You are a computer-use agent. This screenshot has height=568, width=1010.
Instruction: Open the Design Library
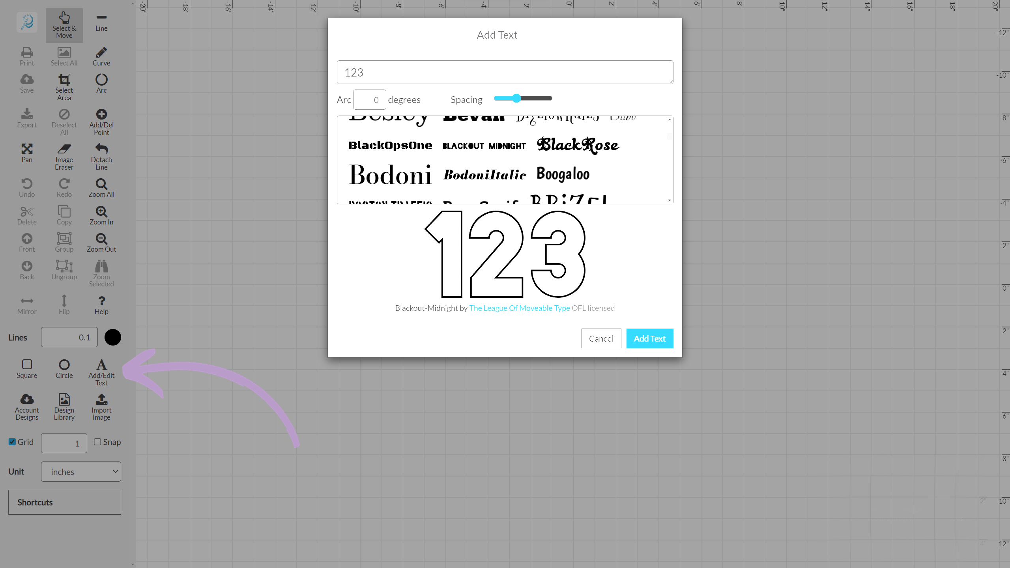click(x=64, y=407)
